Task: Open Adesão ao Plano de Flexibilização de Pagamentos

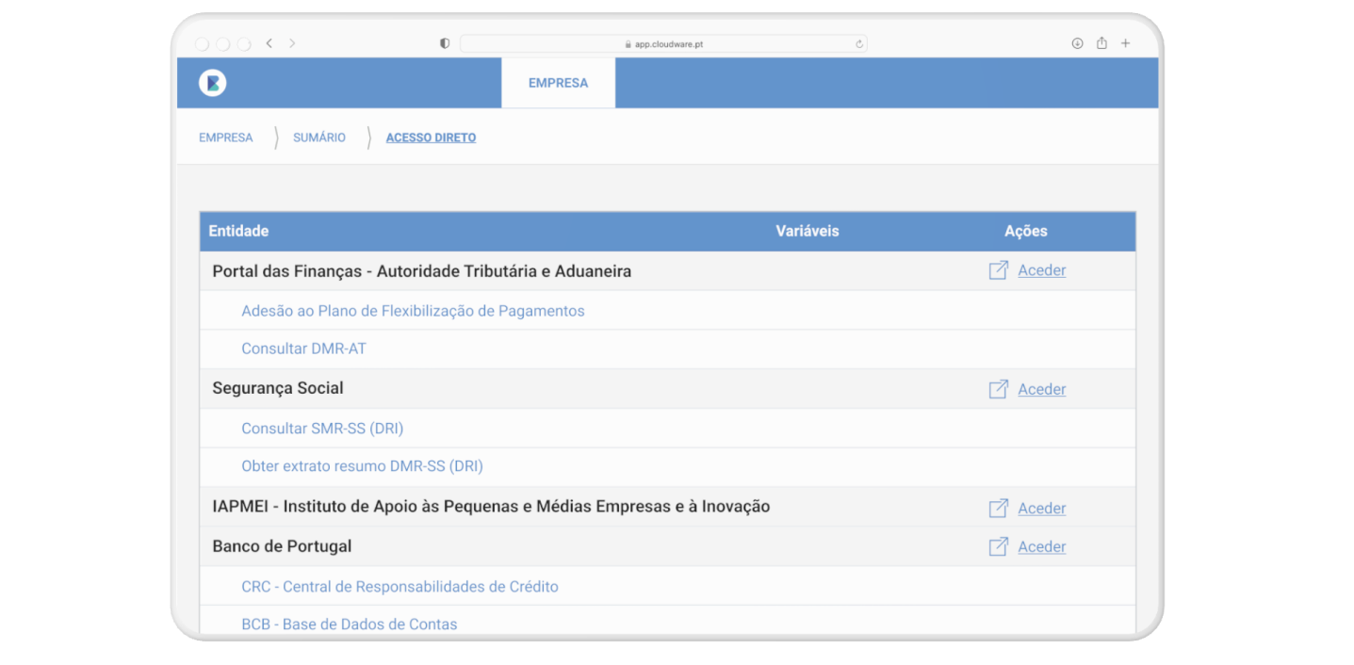Action: pyautogui.click(x=413, y=311)
